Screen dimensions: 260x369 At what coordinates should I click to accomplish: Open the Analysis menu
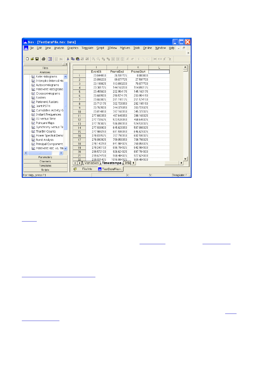[59, 48]
